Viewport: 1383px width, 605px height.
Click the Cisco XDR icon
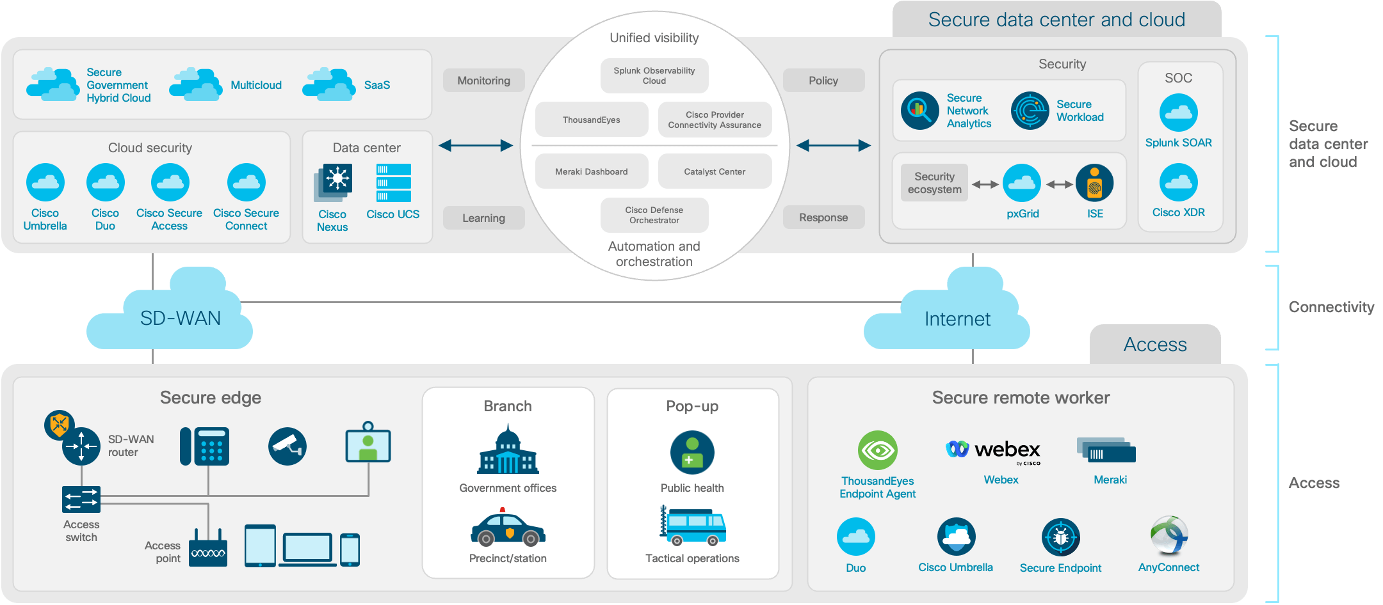point(1179,182)
